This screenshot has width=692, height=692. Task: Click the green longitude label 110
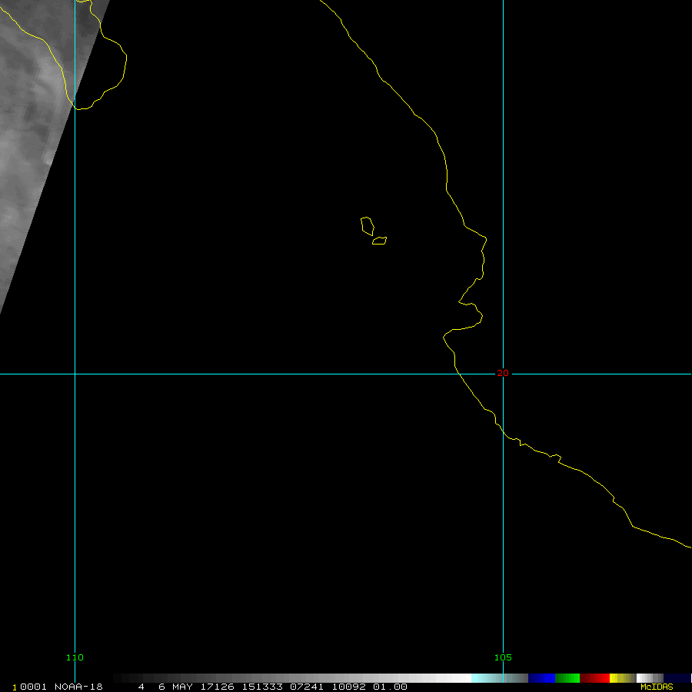(75, 657)
